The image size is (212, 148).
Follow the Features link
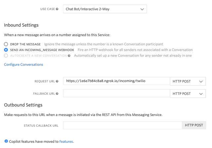(66, 141)
